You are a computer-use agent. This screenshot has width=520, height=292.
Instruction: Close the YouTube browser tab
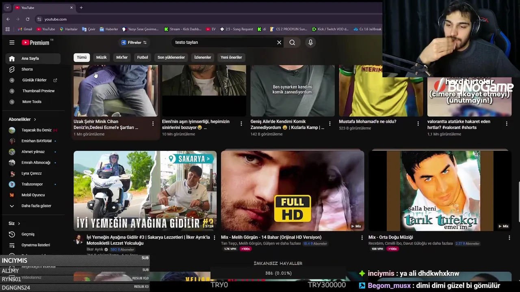(71, 7)
